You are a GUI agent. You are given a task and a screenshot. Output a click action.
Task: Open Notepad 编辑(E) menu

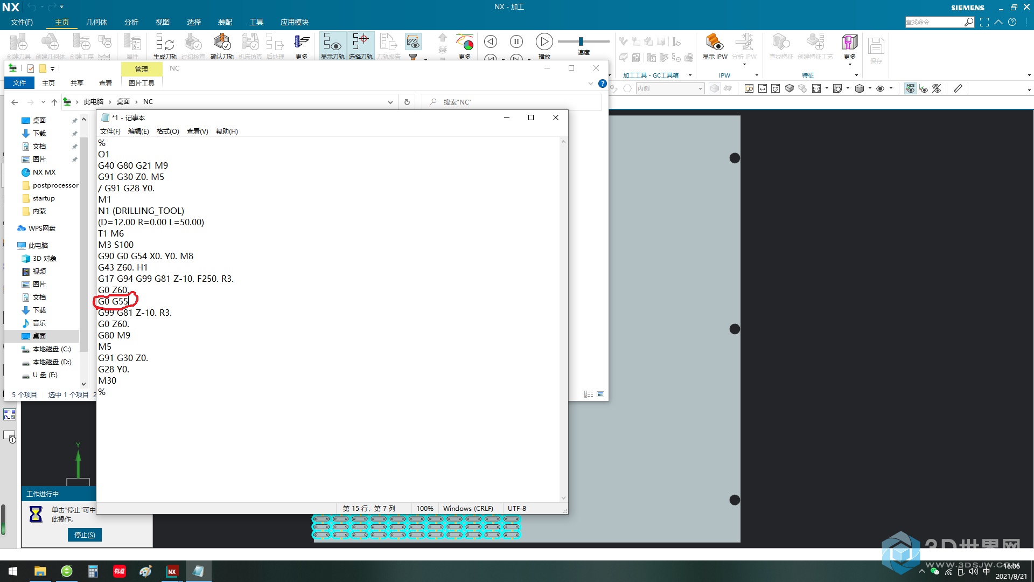coord(138,131)
